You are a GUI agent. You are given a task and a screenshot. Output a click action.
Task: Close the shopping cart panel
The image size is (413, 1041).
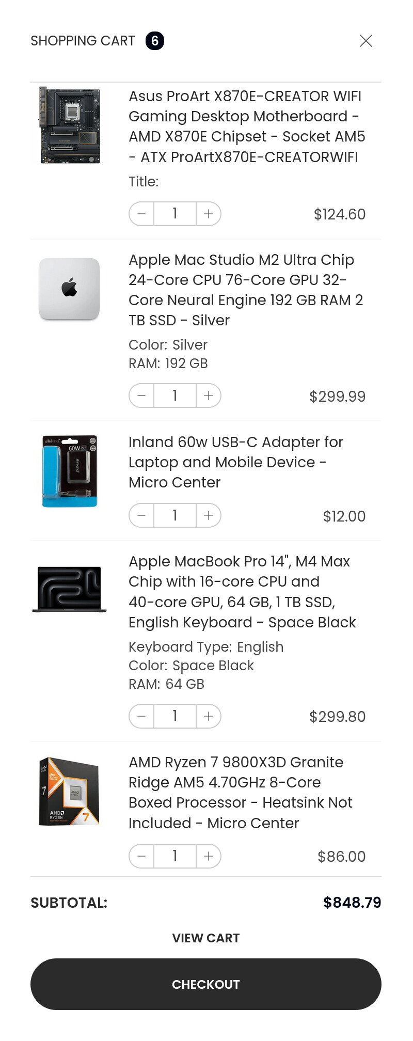click(x=366, y=41)
